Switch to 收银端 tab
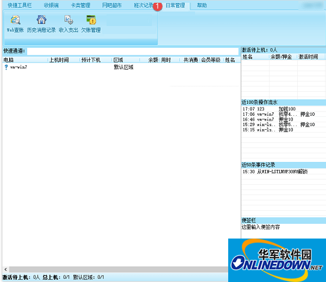 (x=51, y=5)
